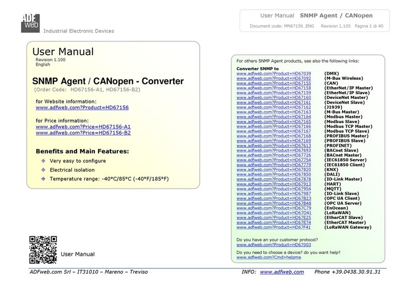417x289 pixels.
Task: Open the HD67164 Modbus Master link
Action: click(x=274, y=116)
